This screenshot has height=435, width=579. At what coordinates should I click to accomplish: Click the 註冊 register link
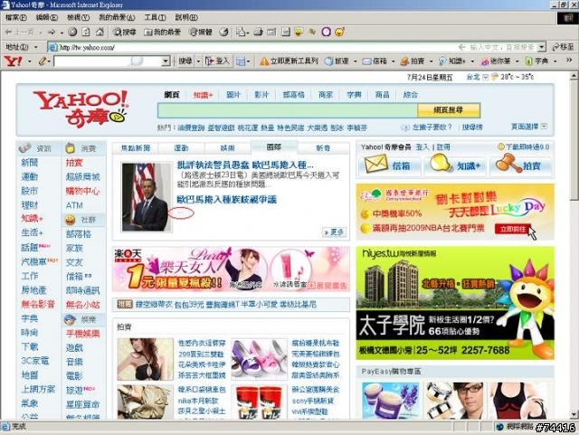pyautogui.click(x=443, y=147)
